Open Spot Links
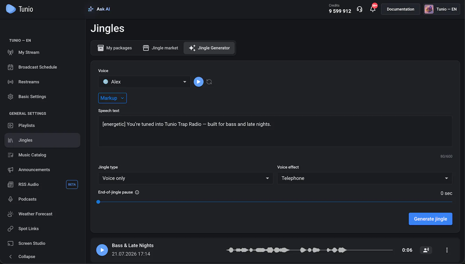Viewport: 465px width, 264px height. 42,229
